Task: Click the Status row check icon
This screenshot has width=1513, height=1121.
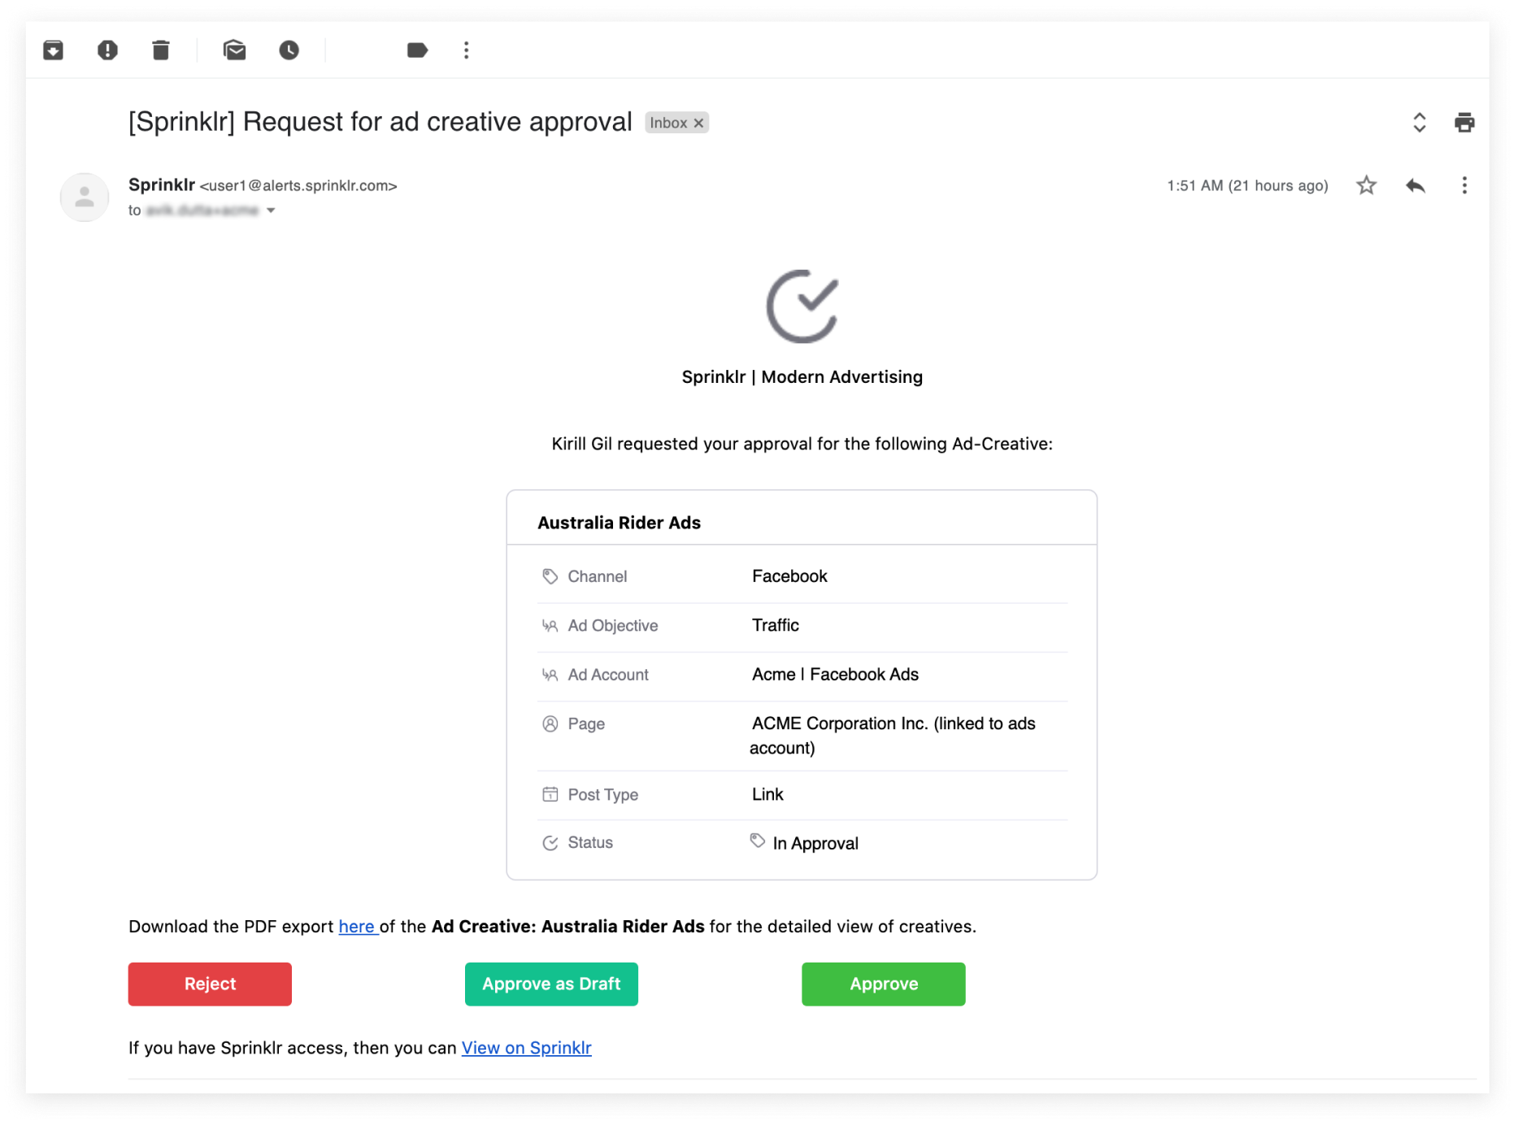Action: [550, 843]
